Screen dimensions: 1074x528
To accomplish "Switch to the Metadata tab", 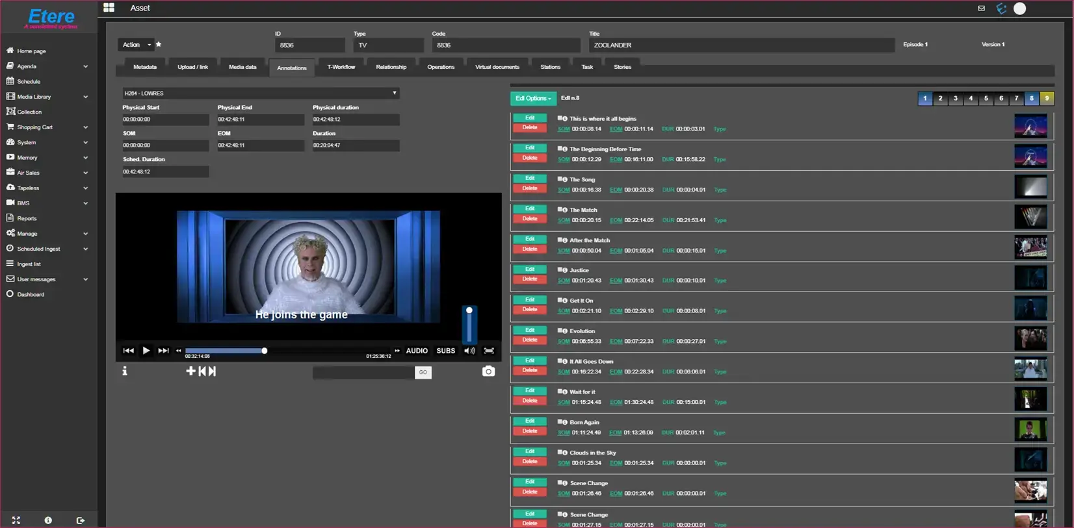I will [x=144, y=67].
